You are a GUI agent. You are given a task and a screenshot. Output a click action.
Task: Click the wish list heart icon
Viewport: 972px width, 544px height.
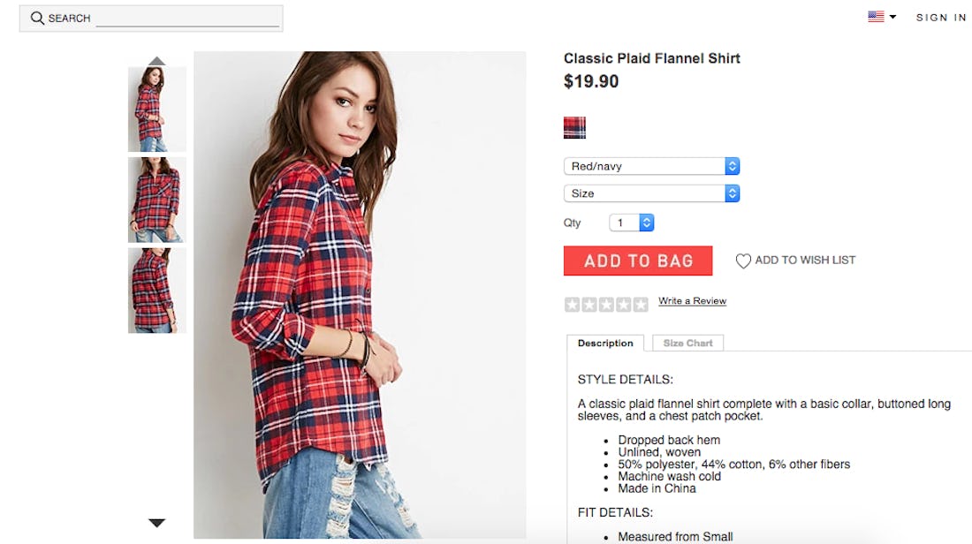point(743,261)
